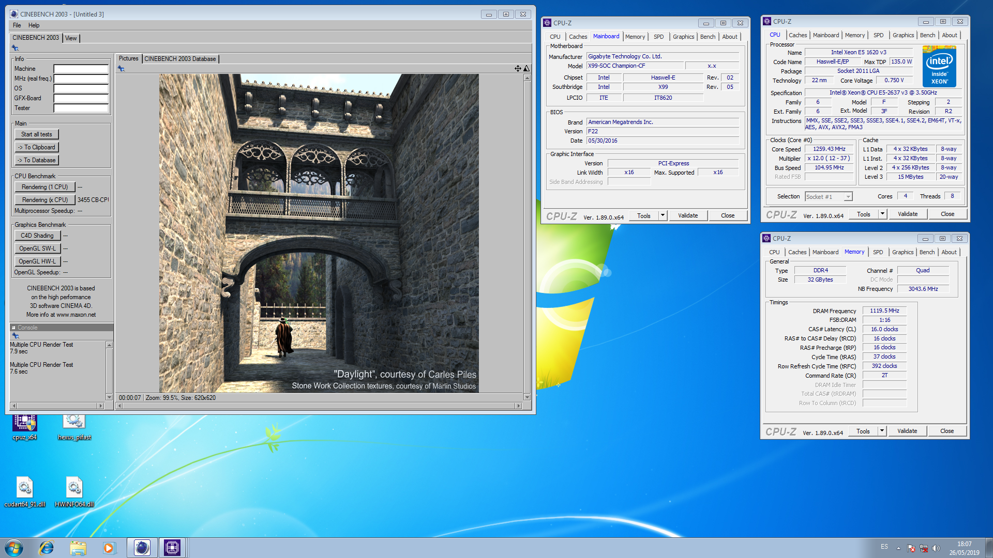Select cudart64_91.dll desktop file
The image size is (993, 558).
click(x=25, y=492)
